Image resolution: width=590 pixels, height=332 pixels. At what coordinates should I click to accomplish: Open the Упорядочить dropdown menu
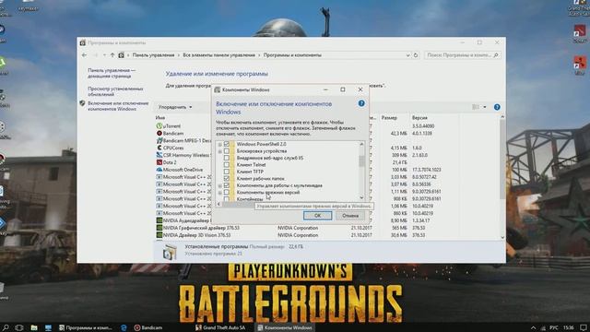click(175, 107)
